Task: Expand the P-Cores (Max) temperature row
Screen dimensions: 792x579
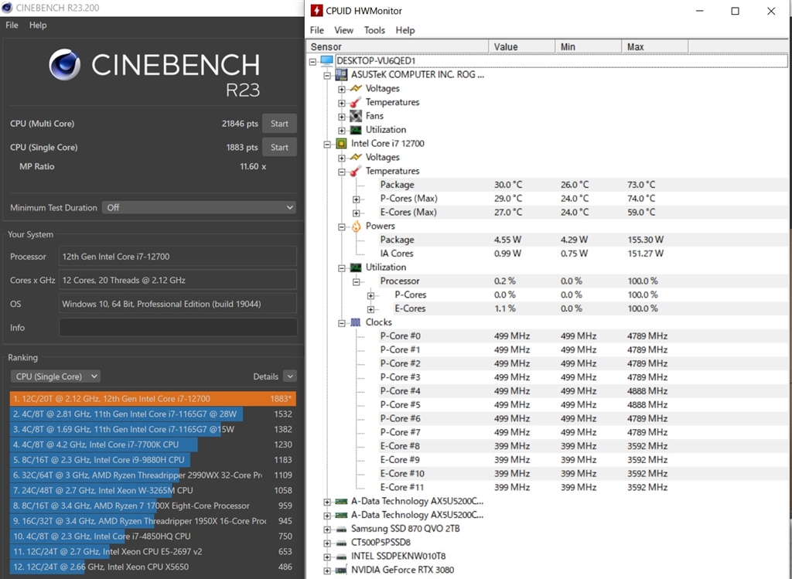Action: tap(356, 199)
